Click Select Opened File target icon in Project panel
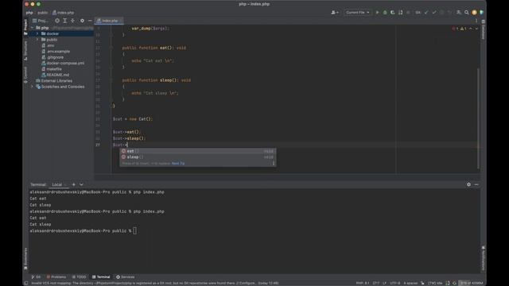 click(57, 21)
